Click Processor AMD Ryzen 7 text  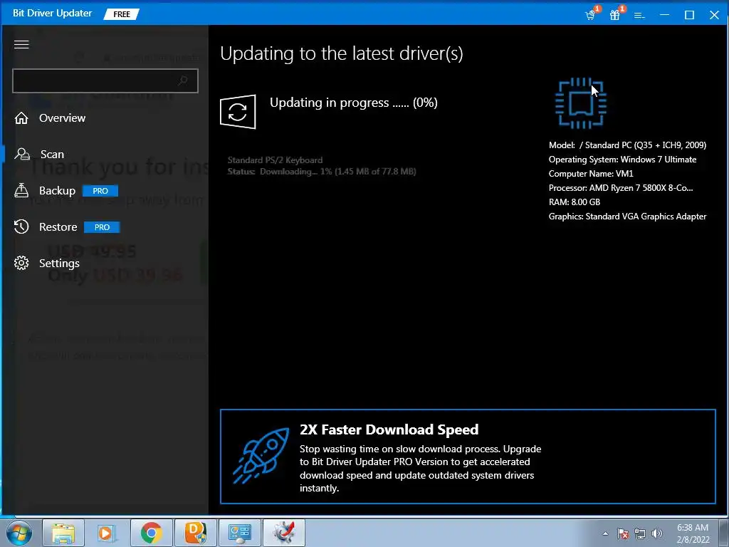coord(621,188)
